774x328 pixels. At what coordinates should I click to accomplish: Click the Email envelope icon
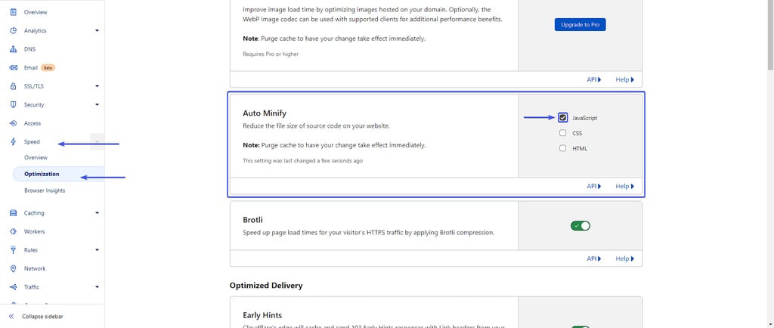click(x=14, y=67)
